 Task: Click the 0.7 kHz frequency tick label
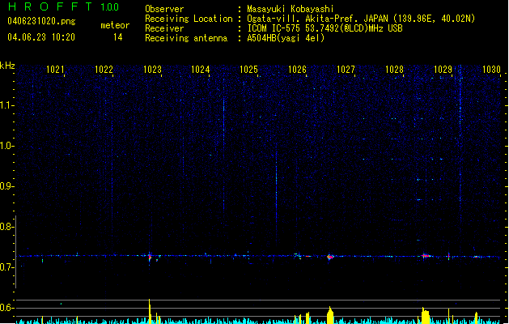pos(6,267)
